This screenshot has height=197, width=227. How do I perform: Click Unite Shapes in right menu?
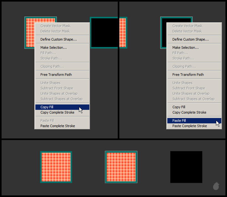[x=194, y=83]
